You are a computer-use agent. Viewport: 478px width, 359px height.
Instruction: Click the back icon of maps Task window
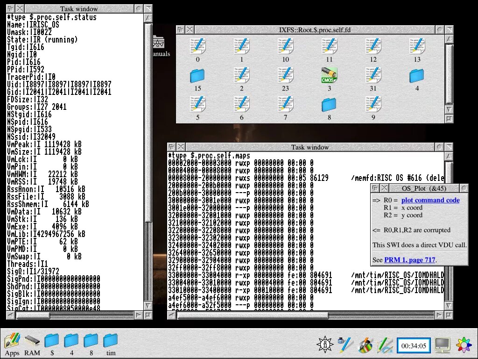click(171, 147)
